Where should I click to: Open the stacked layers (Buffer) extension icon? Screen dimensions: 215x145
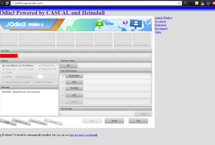pyautogui.click(x=191, y=3)
